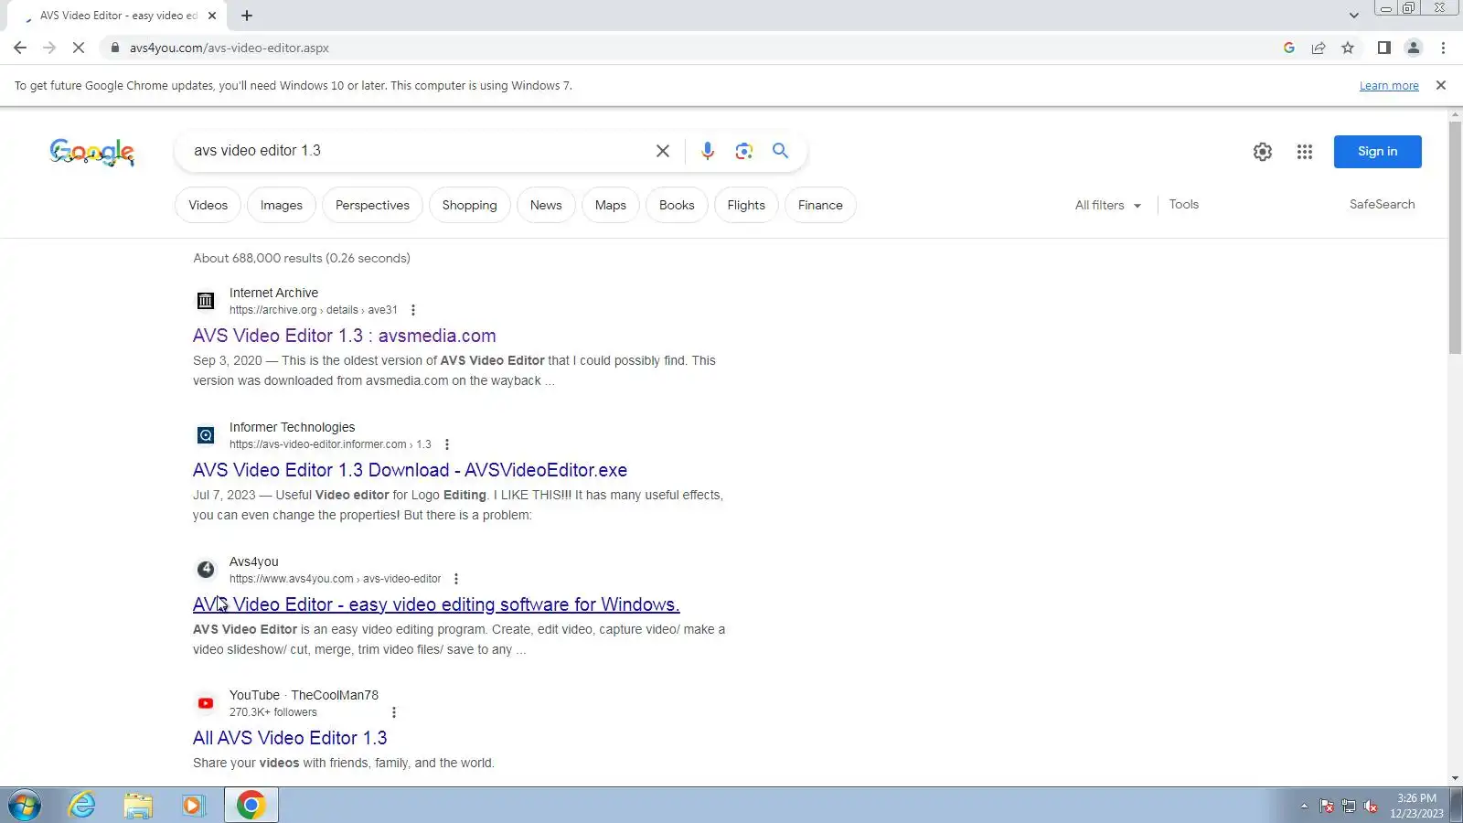Open the Action Center flag icon

tap(1326, 806)
